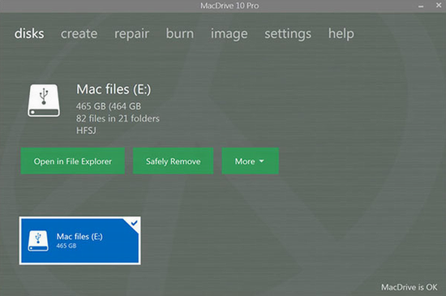446x296 pixels.
Task: Select the help tab
Action: point(341,34)
